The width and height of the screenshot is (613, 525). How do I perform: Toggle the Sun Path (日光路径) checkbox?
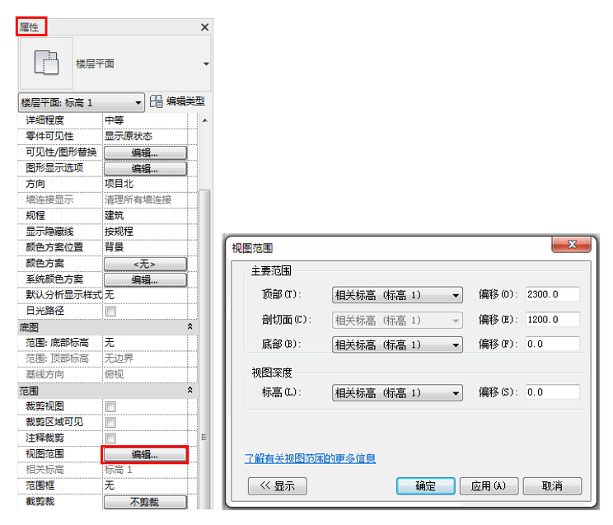[x=110, y=311]
